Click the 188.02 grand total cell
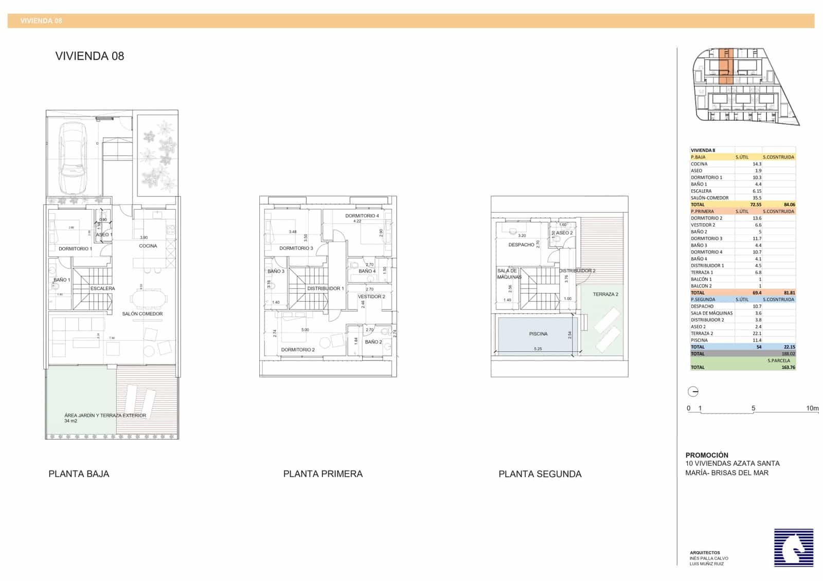This screenshot has width=823, height=581. pyautogui.click(x=788, y=354)
